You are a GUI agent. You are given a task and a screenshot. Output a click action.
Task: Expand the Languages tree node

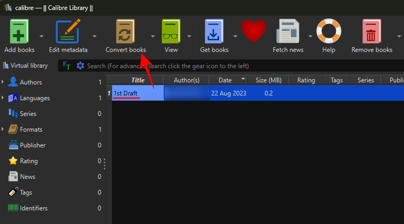coord(3,98)
